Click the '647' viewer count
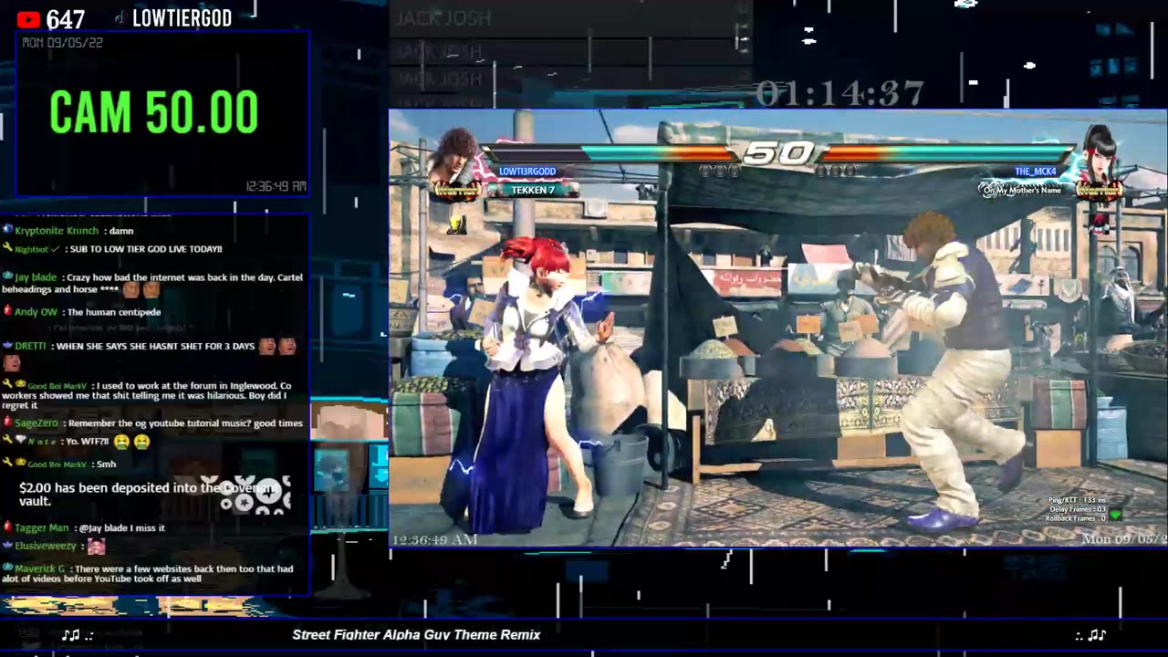 click(x=66, y=19)
